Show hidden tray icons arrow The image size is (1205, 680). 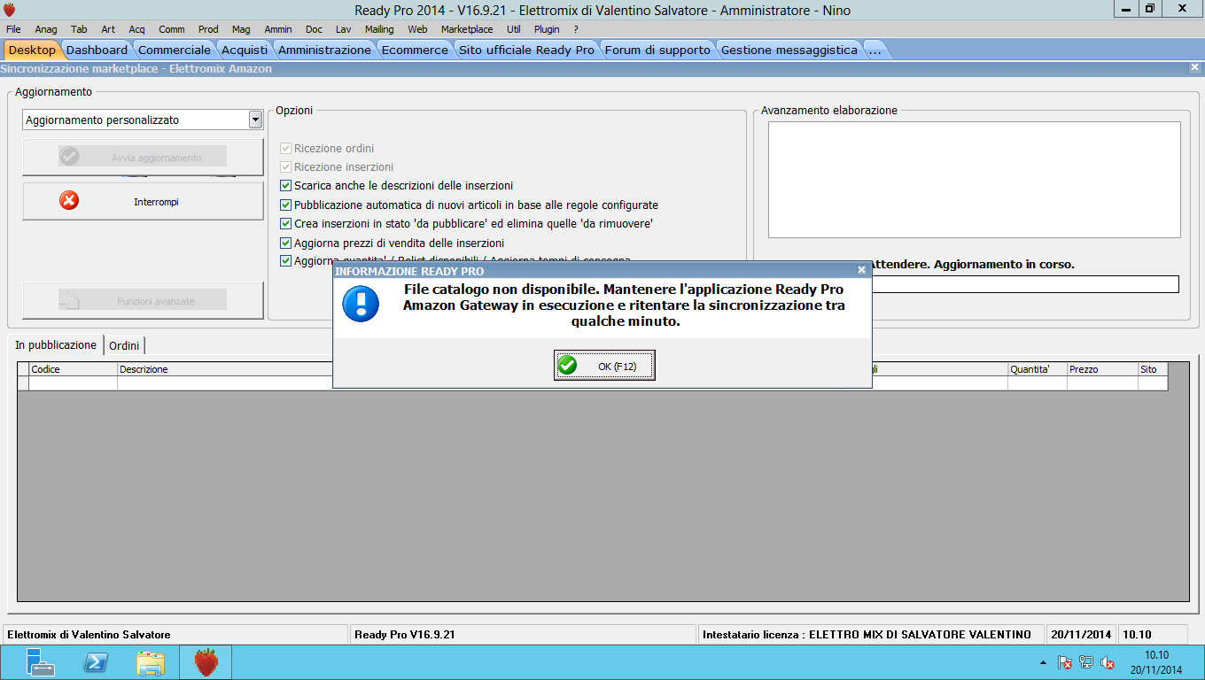point(1043,662)
